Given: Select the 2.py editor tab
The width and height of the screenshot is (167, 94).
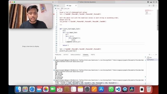Looking at the screenshot, I should click(x=70, y=5).
